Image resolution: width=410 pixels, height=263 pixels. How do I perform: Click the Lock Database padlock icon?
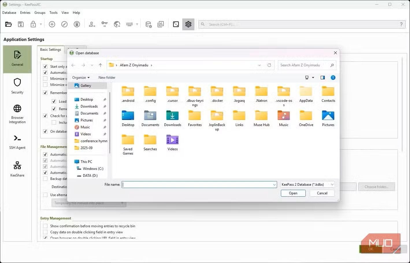33,24
